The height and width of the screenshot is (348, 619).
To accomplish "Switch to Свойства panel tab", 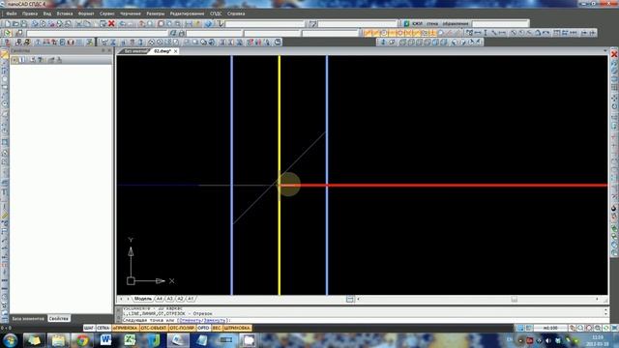I will (x=58, y=318).
